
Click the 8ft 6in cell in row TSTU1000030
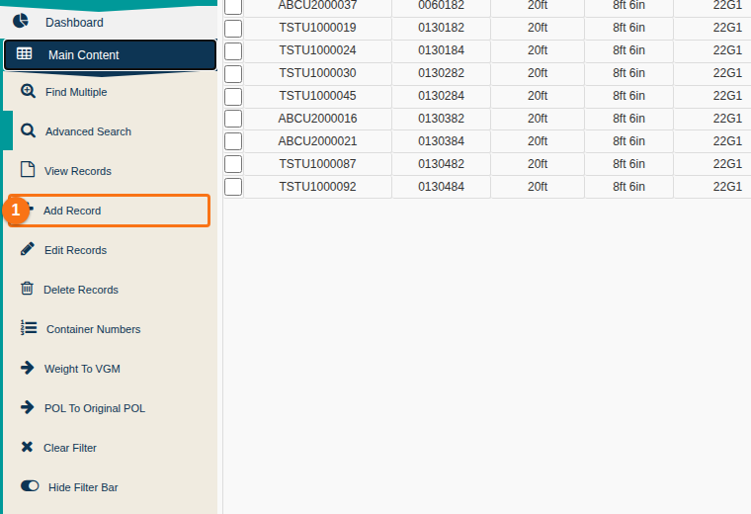click(628, 73)
